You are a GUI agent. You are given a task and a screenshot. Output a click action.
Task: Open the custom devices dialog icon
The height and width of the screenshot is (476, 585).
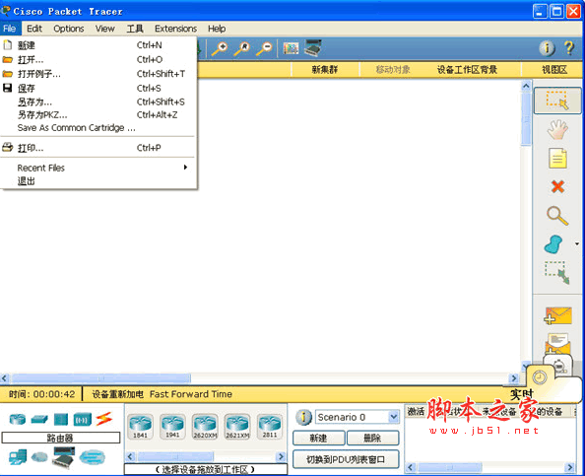click(312, 47)
